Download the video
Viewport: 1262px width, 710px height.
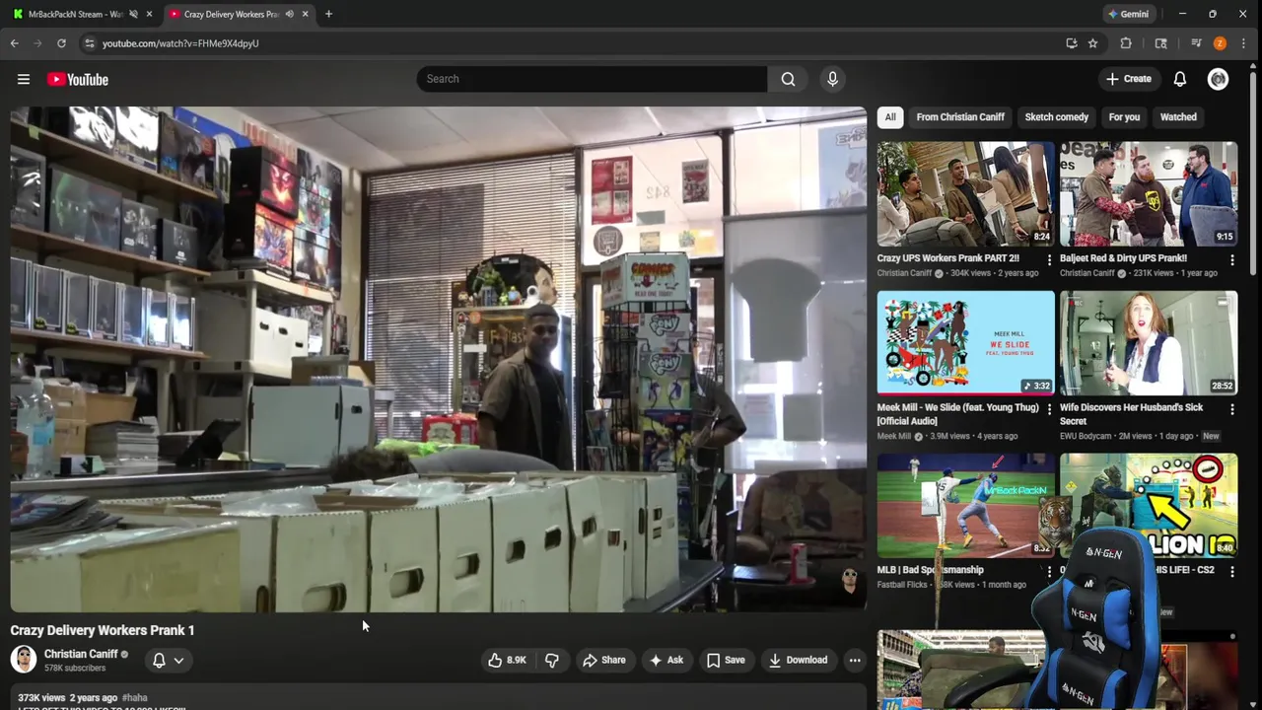(x=798, y=660)
